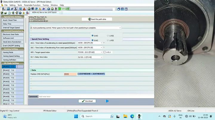The height and width of the screenshot is (120, 215).
Task: Select [PR#05] T:0 path in list
Action: click(x=13, y=82)
